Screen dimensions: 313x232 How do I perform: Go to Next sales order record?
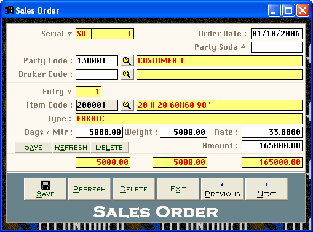click(267, 189)
